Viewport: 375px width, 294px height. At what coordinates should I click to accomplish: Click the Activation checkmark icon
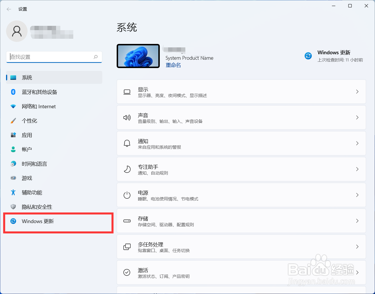click(127, 272)
